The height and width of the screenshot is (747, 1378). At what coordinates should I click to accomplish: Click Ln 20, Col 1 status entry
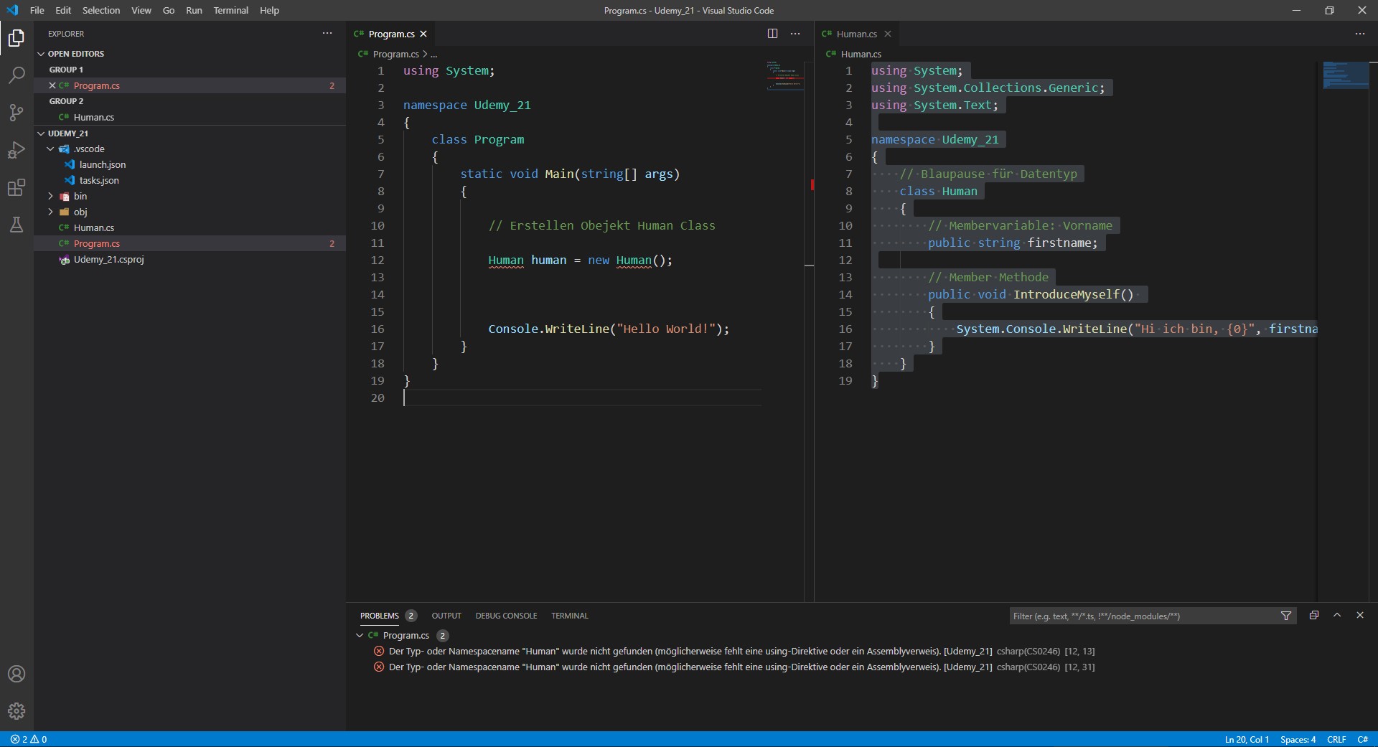[x=1247, y=739]
